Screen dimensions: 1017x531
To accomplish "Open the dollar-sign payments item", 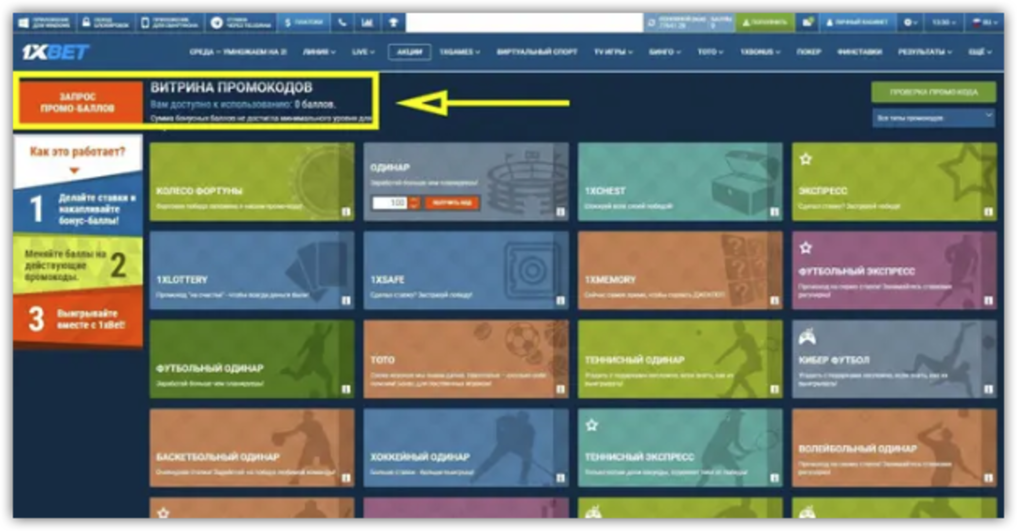I will tap(303, 23).
